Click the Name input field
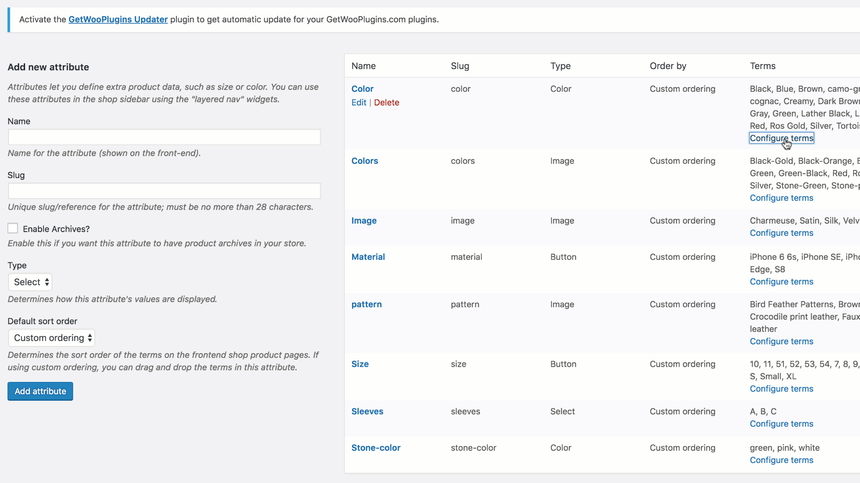This screenshot has height=483, width=860. tap(164, 137)
